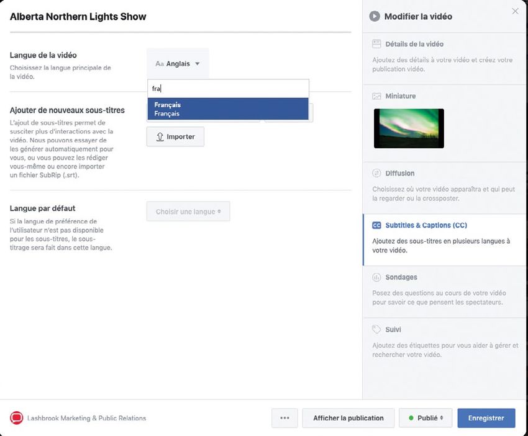
Task: Click the Suivi tag icon
Action: 376,329
